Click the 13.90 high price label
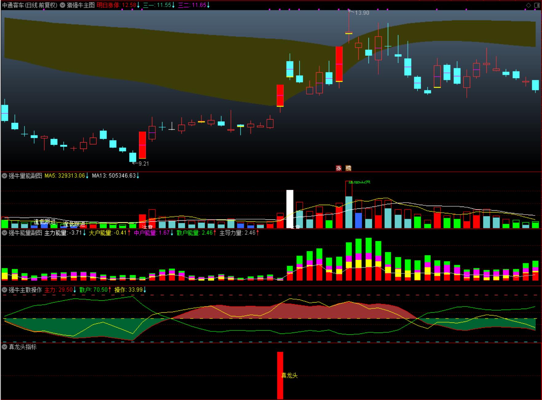Screen dimensions: 542x400 [362, 13]
